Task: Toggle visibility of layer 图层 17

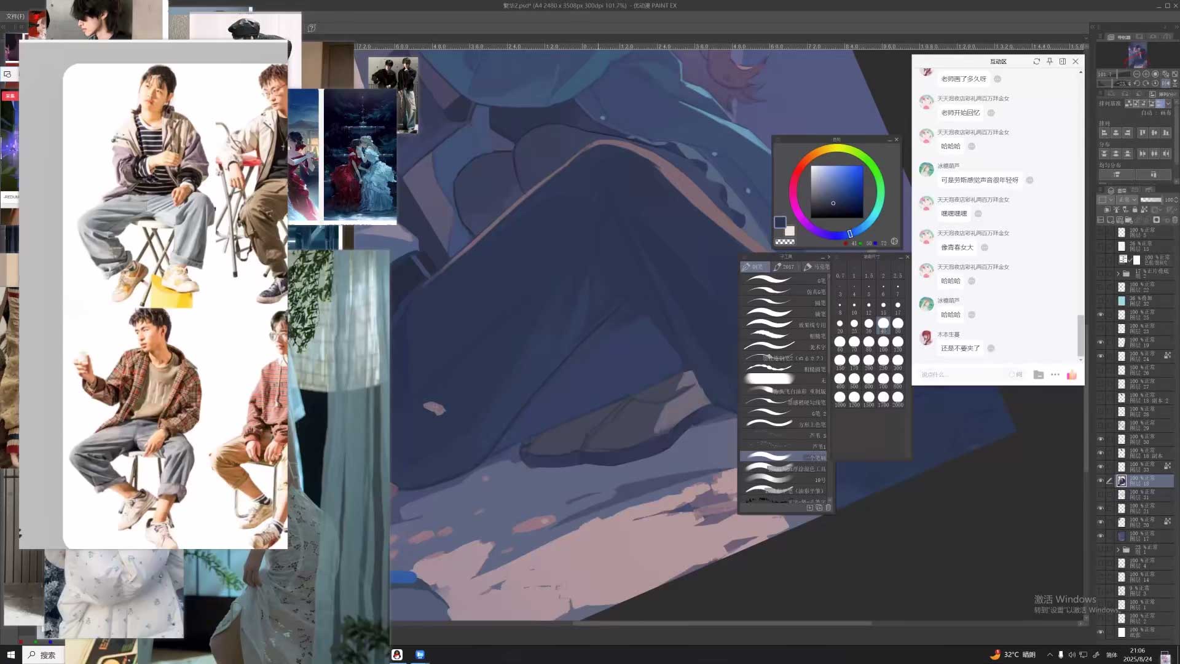Action: (1100, 536)
